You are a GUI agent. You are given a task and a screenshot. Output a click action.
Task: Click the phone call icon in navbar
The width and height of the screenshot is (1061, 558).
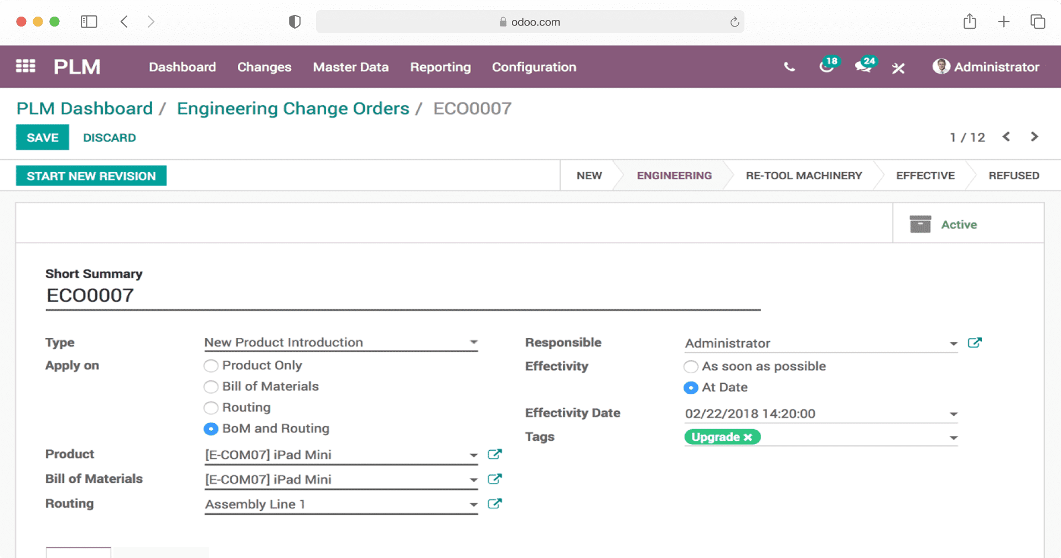click(789, 67)
